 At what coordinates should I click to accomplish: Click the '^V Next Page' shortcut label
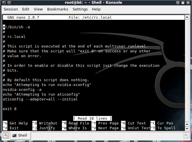pyautogui.click(x=105, y=128)
